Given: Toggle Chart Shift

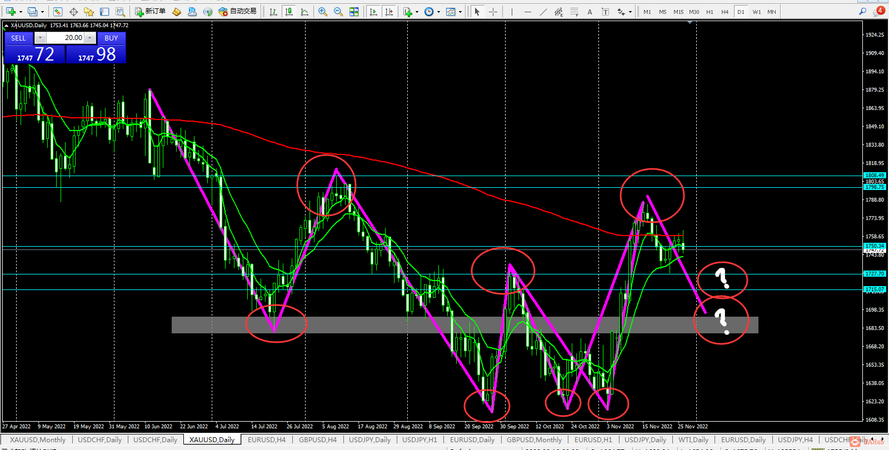Looking at the screenshot, I should pyautogui.click(x=389, y=12).
